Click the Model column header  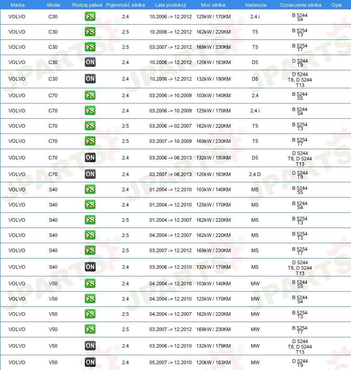click(x=54, y=5)
